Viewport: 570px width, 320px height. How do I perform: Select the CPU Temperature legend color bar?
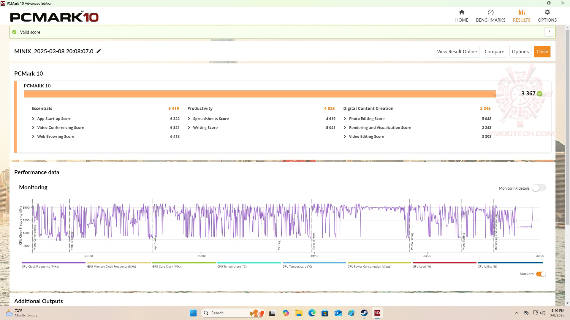(249, 263)
